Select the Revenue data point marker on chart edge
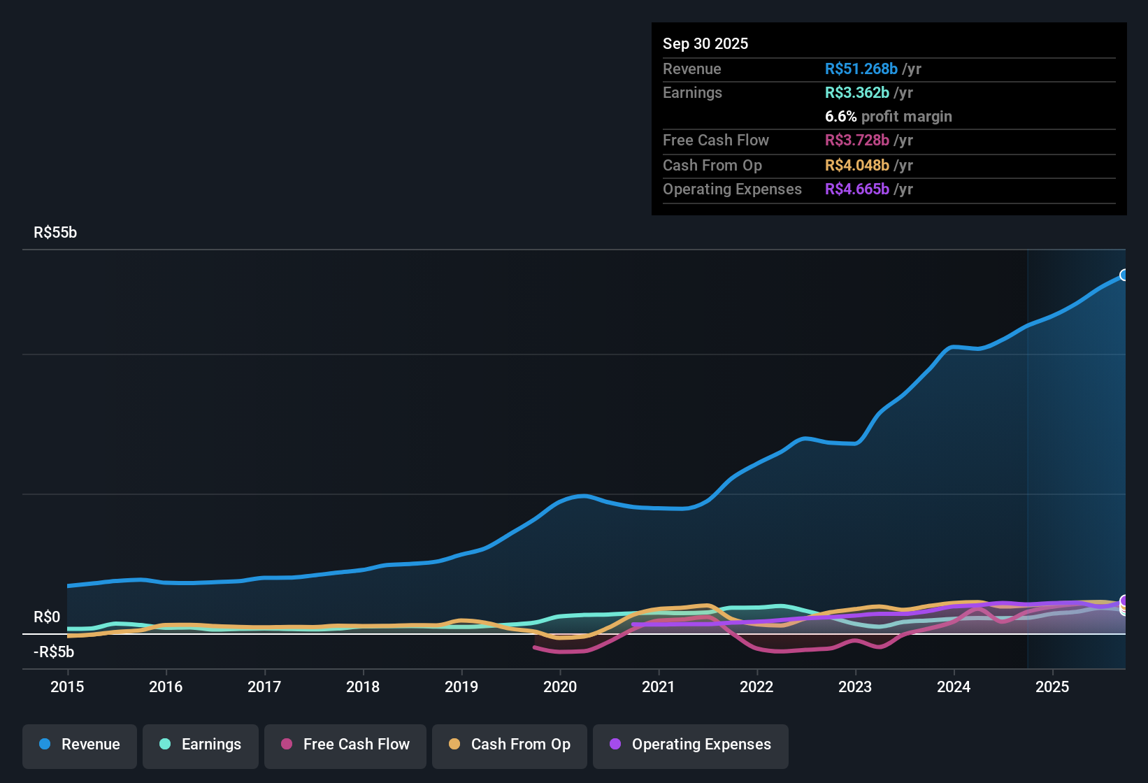 coord(1124,275)
